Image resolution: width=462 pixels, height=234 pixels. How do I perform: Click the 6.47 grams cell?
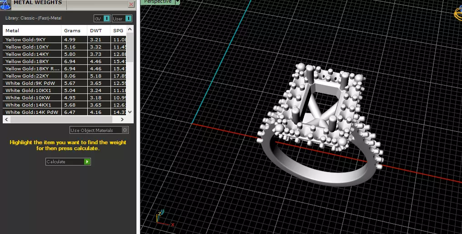pyautogui.click(x=74, y=112)
